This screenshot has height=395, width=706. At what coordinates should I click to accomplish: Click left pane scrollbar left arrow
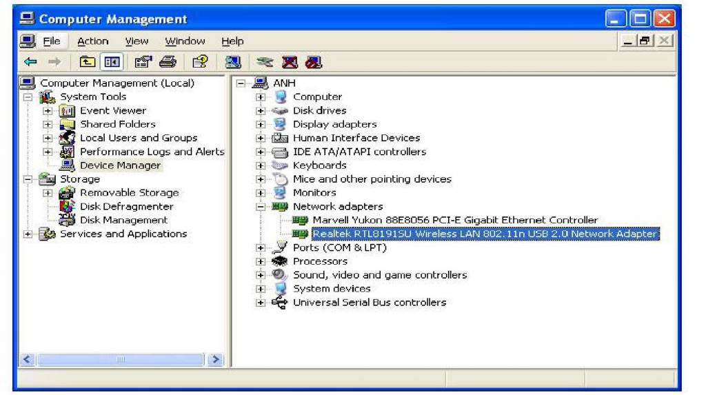(x=27, y=359)
